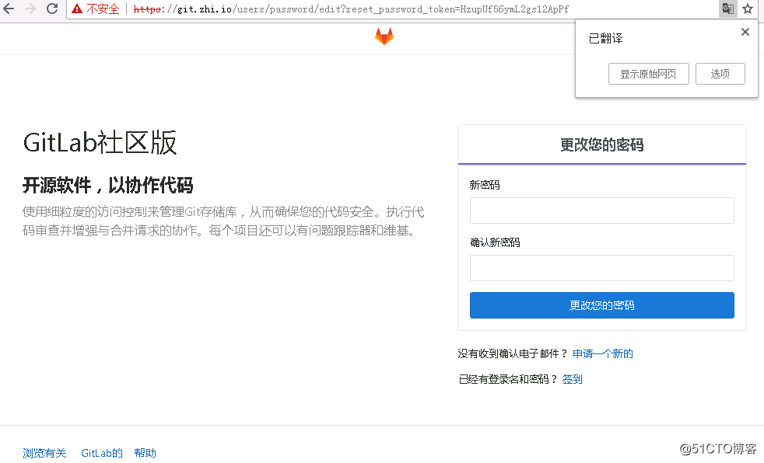Click the translate icon in the address bar

[x=728, y=9]
